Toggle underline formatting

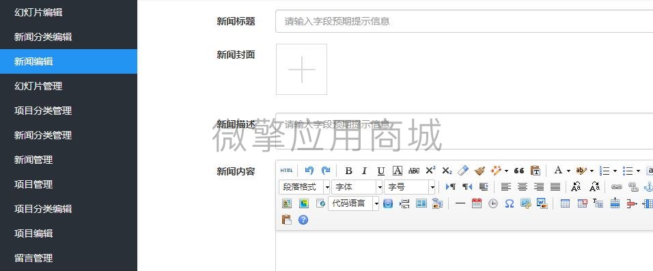380,171
